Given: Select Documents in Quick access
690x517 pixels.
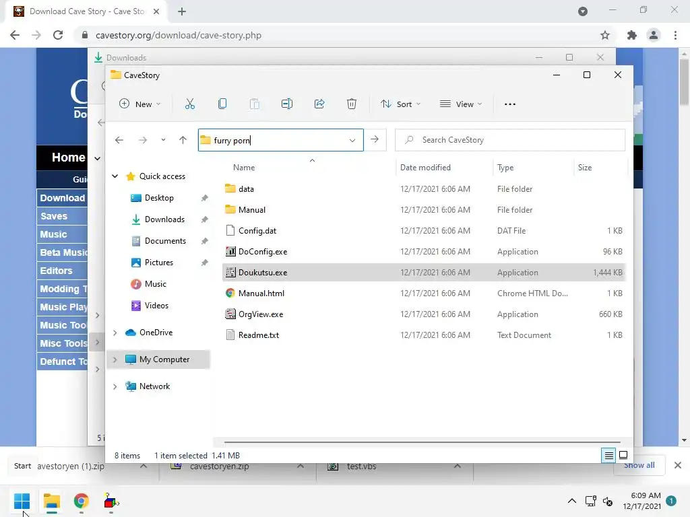Looking at the screenshot, I should [165, 241].
